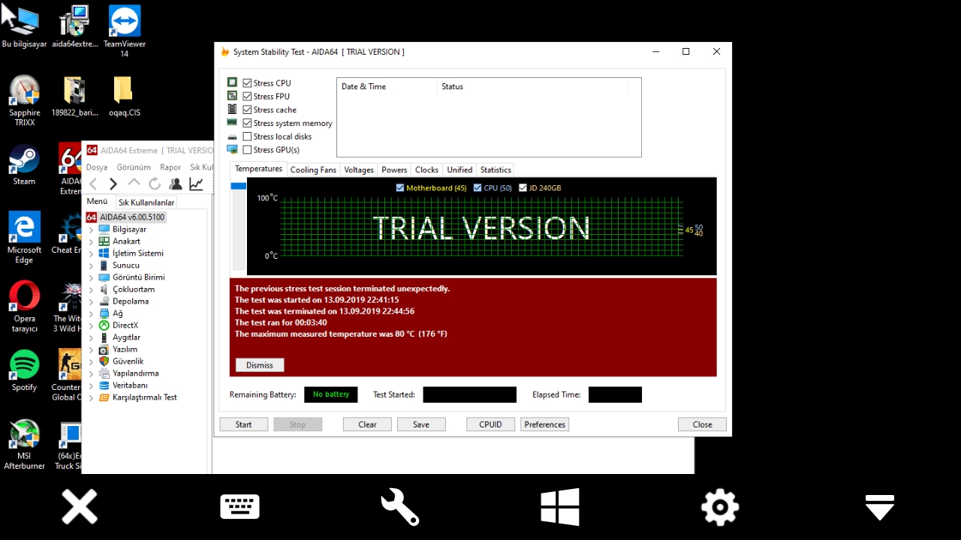This screenshot has width=961, height=540.
Task: Select Karşılaştırmalı Test in AIDA64 tree
Action: click(x=145, y=397)
